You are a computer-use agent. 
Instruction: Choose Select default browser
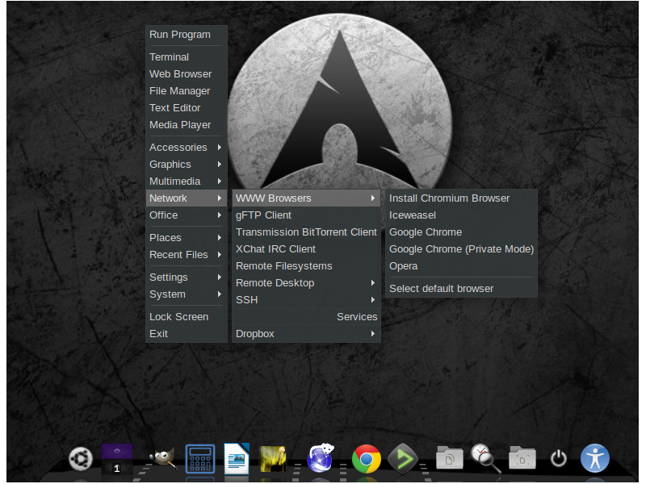click(461, 288)
